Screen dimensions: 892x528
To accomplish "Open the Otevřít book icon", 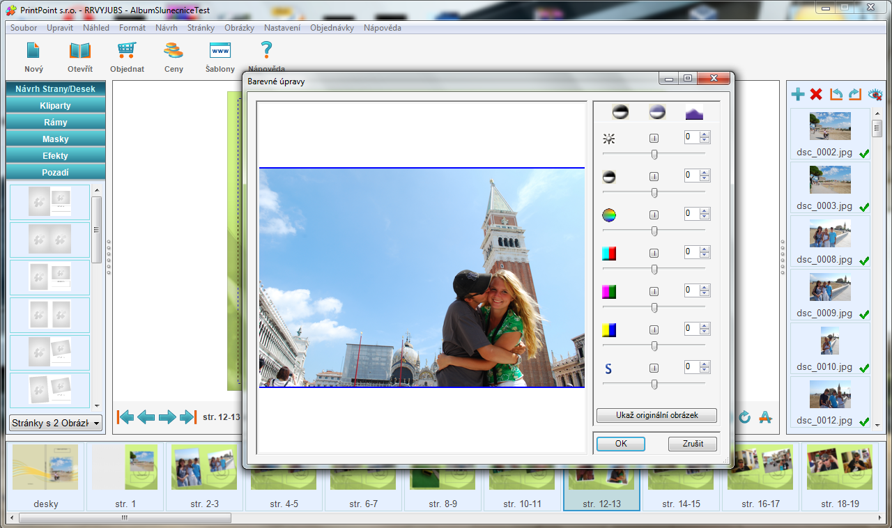I will point(79,51).
